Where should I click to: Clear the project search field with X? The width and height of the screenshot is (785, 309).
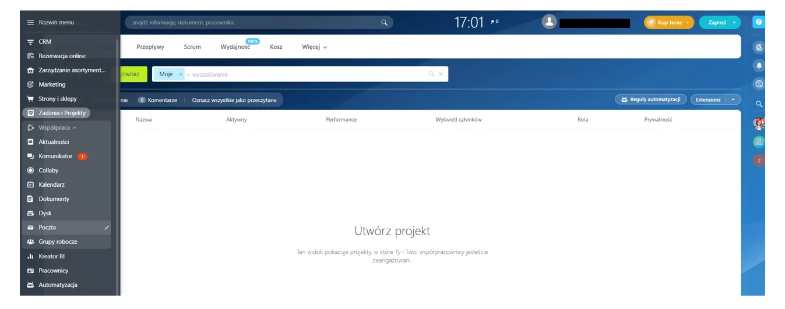(441, 74)
